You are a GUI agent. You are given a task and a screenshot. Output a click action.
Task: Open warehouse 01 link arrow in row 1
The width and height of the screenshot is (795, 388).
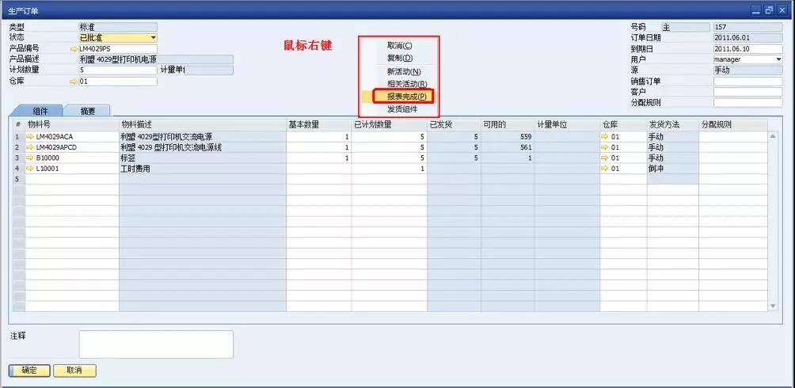606,137
